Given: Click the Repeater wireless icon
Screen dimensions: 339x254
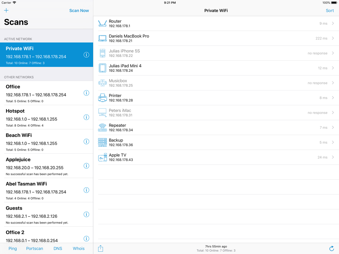Looking at the screenshot, I should click(x=102, y=127).
